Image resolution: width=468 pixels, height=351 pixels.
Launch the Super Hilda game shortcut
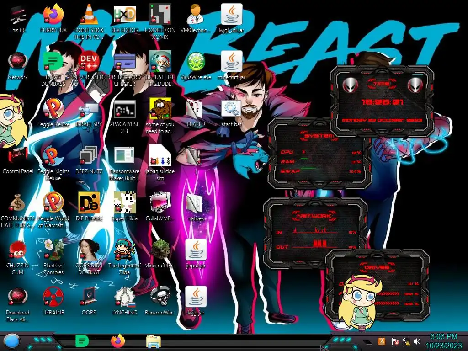(x=124, y=207)
